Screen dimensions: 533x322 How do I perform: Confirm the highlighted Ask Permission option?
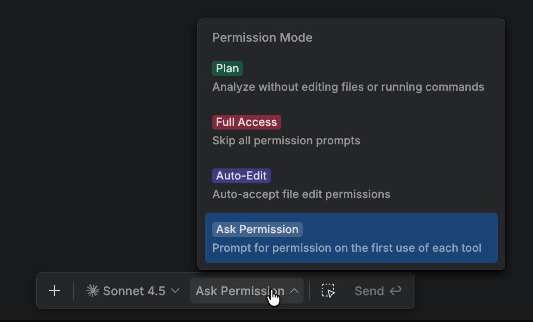click(x=351, y=238)
